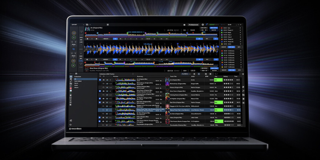Expand the Collection header up-down selector
The image size is (320, 160).
click(x=133, y=74)
